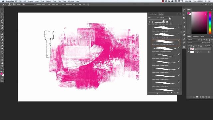Viewport: 213px width, 120px height.
Task: Toggle layer filtering on/off switch
Action: pyautogui.click(x=212, y=40)
